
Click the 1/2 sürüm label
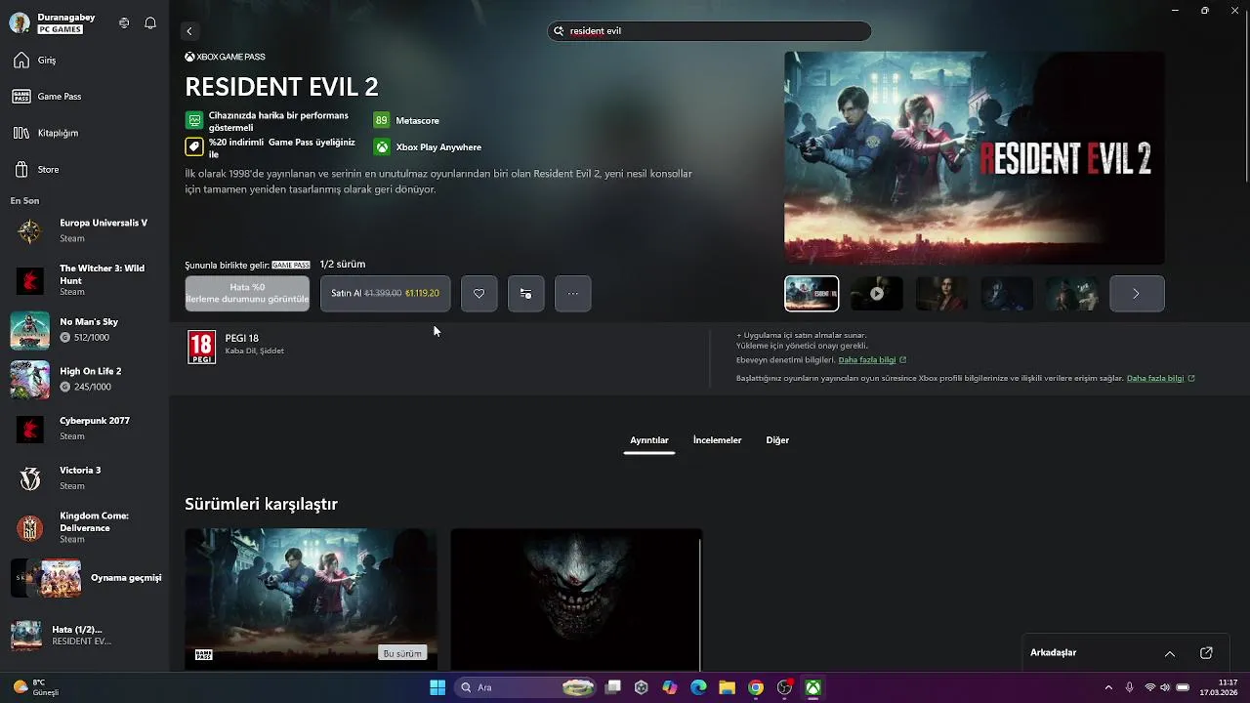(343, 265)
